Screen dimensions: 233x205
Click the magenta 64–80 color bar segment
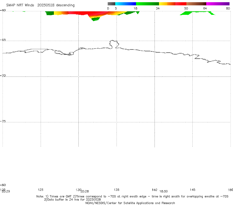218,4
